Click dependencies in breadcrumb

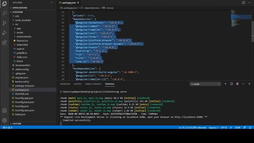(92, 8)
